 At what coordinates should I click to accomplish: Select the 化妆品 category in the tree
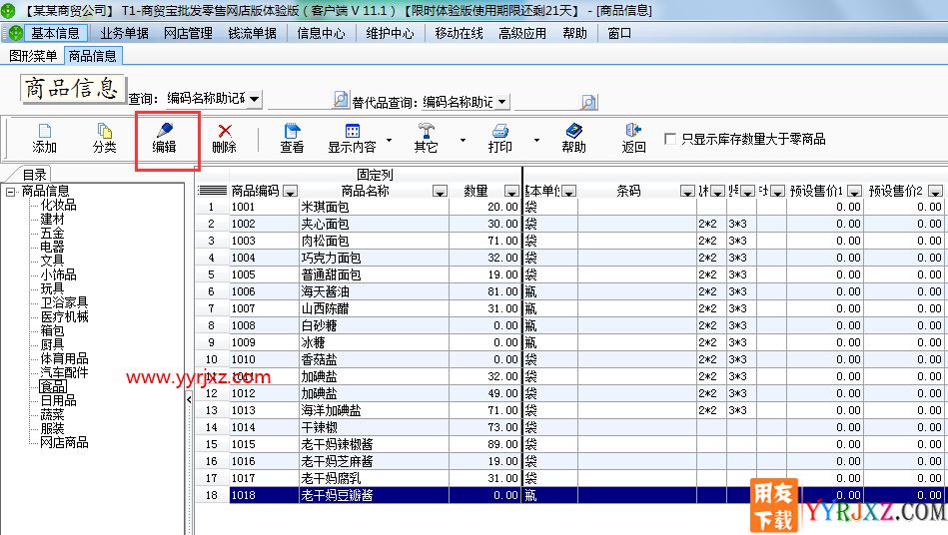(58, 206)
